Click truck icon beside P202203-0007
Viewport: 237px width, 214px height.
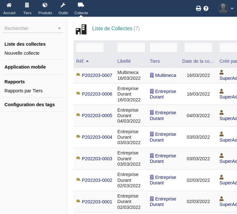click(78, 75)
